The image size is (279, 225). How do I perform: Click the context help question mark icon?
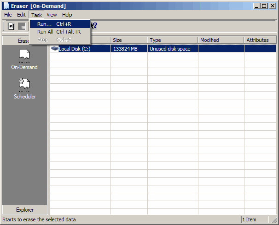pos(95,25)
